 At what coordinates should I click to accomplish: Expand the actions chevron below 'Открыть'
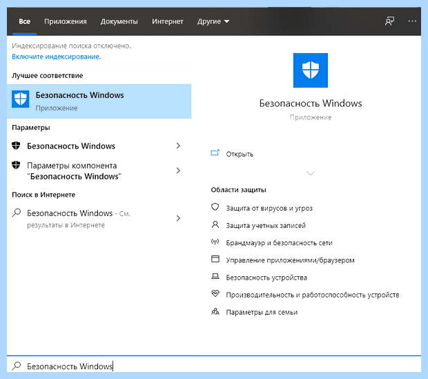click(311, 173)
